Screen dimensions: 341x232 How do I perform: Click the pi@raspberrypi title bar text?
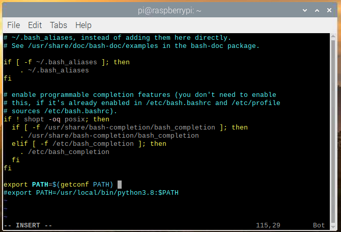coord(169,11)
